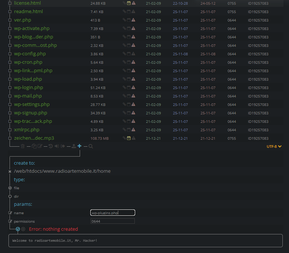Click yellow calendar icon on license.html row

(x=129, y=3)
